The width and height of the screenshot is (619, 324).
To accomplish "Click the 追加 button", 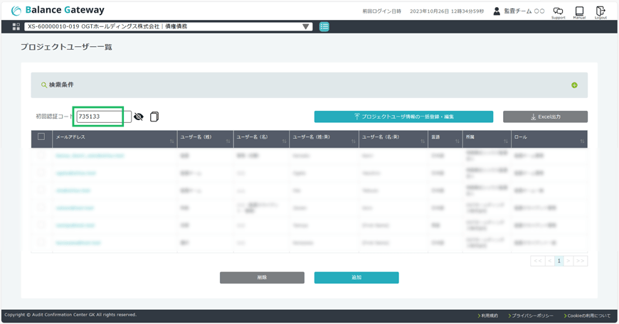I will pos(356,278).
